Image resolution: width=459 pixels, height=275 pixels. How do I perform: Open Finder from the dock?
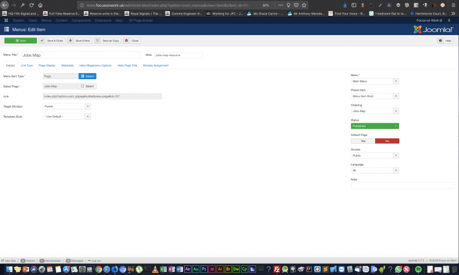tap(10, 269)
